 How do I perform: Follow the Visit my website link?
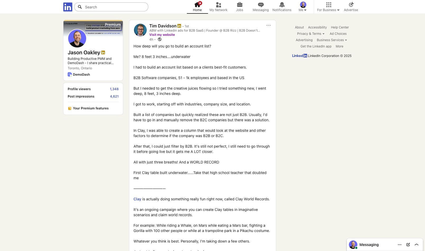point(162,35)
